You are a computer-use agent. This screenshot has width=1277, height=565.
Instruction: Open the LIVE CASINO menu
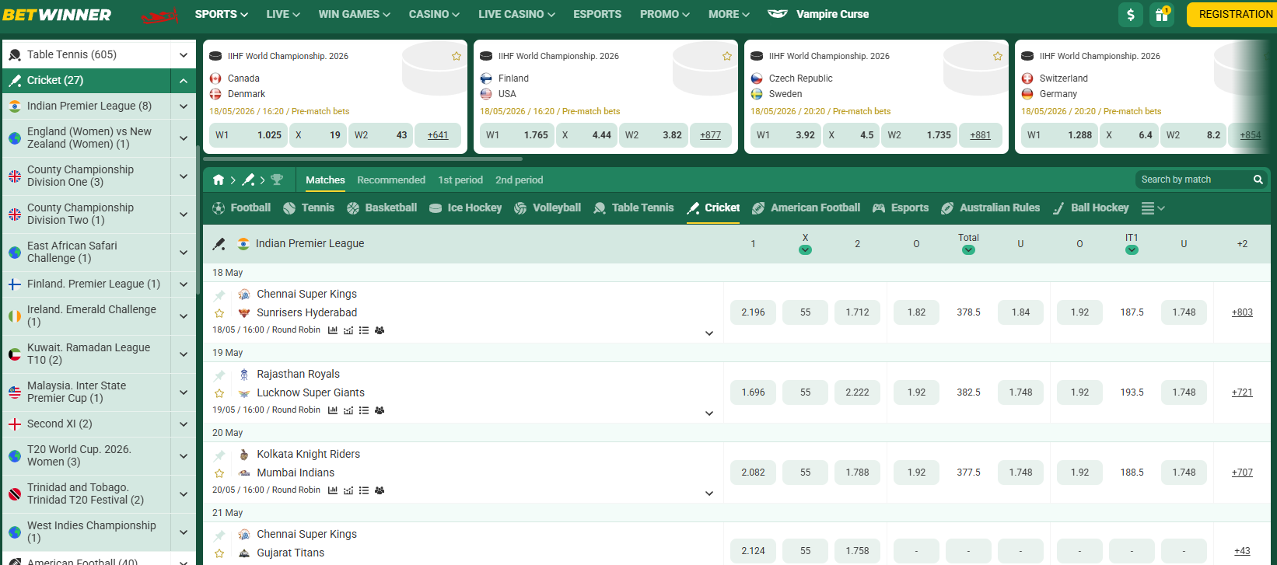point(516,14)
